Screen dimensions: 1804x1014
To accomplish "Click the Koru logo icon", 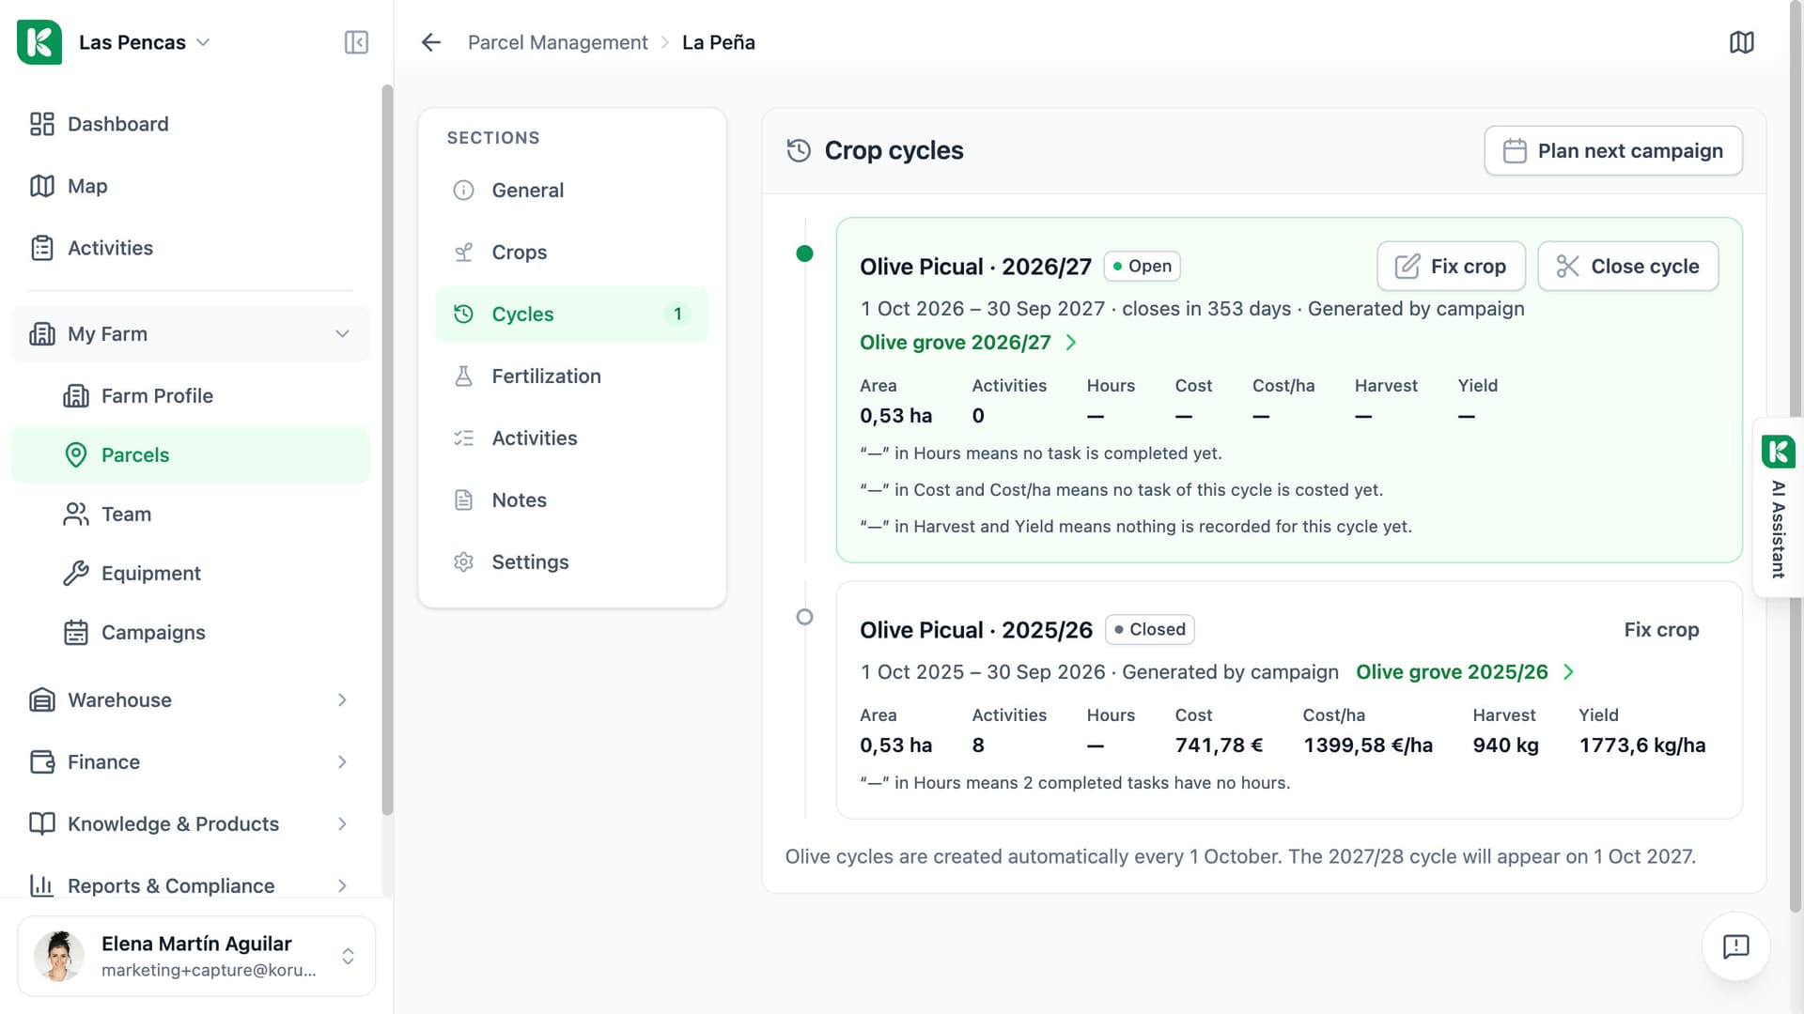I will [39, 42].
